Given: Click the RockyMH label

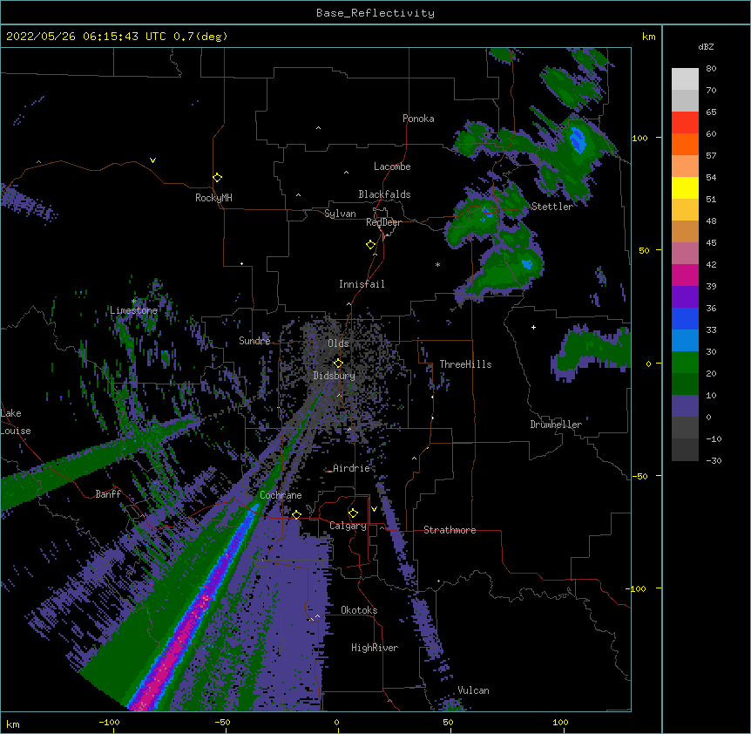Looking at the screenshot, I should pos(213,198).
